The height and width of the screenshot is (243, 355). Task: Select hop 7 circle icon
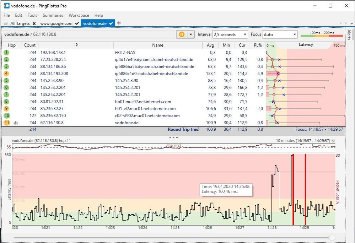(x=6, y=94)
